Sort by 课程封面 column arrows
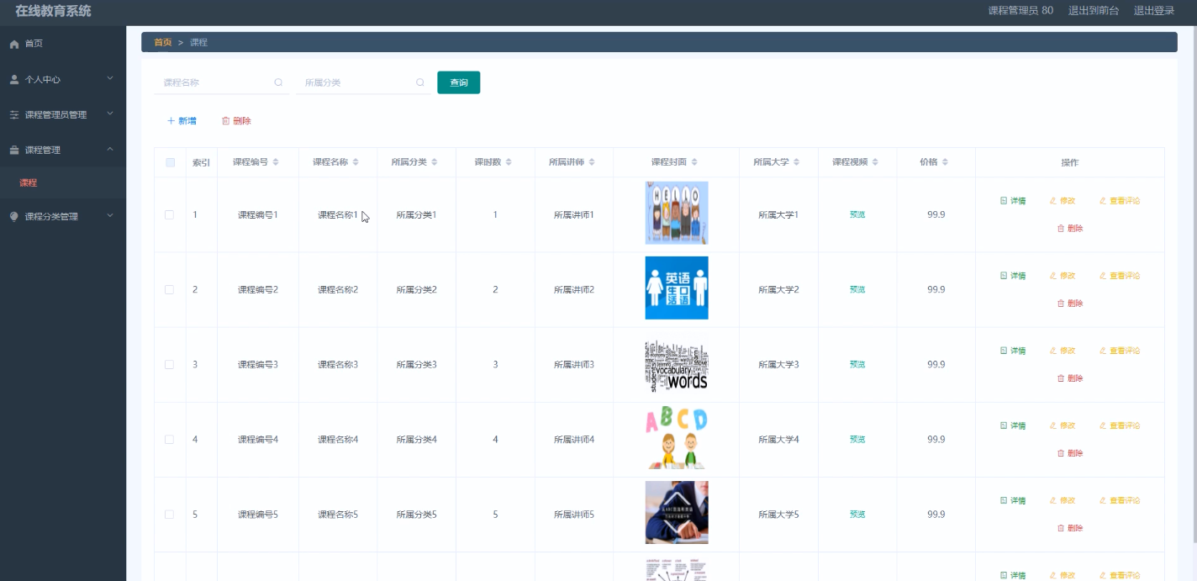The height and width of the screenshot is (581, 1197). [x=694, y=162]
